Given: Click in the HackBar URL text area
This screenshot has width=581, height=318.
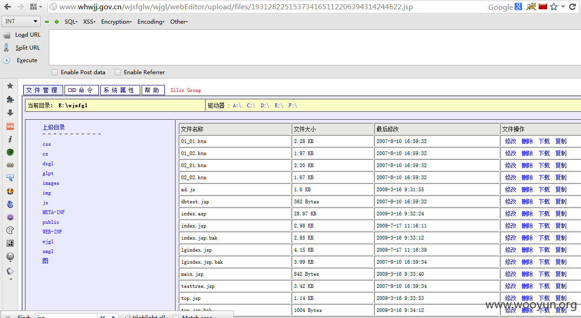Looking at the screenshot, I should tap(315, 47).
